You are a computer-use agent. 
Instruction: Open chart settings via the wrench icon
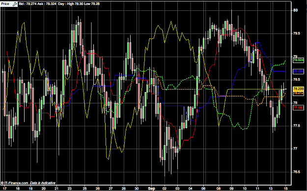click(15, 4)
